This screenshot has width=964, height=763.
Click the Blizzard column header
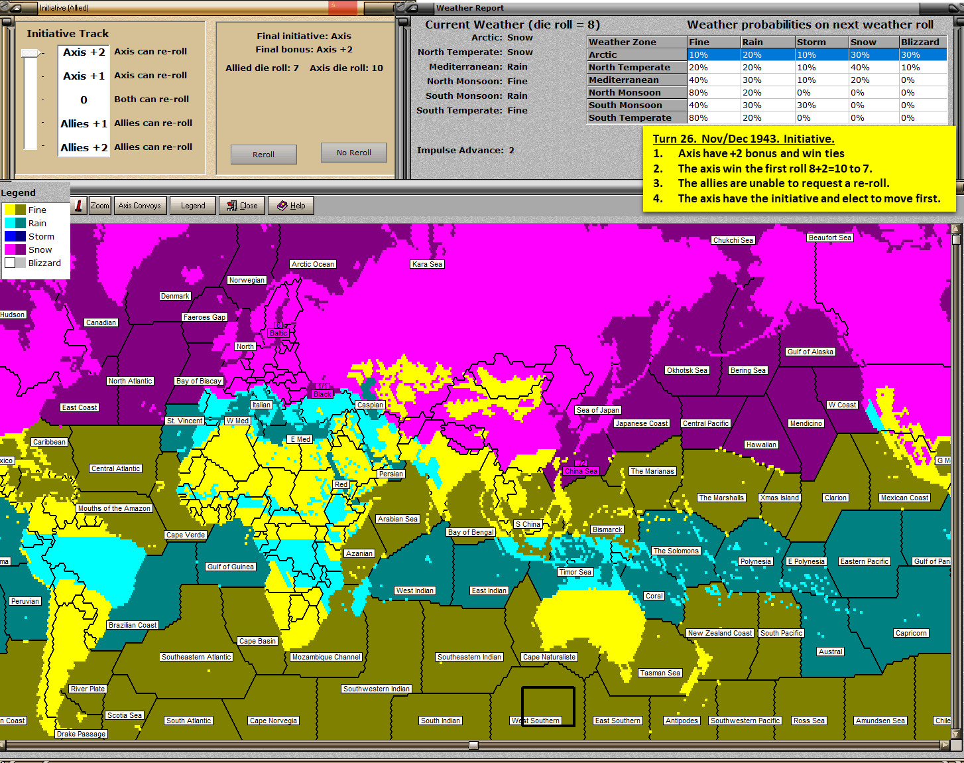(x=923, y=42)
